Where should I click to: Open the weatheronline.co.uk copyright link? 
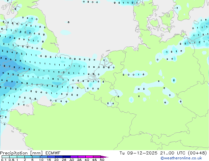[x=181, y=158]
